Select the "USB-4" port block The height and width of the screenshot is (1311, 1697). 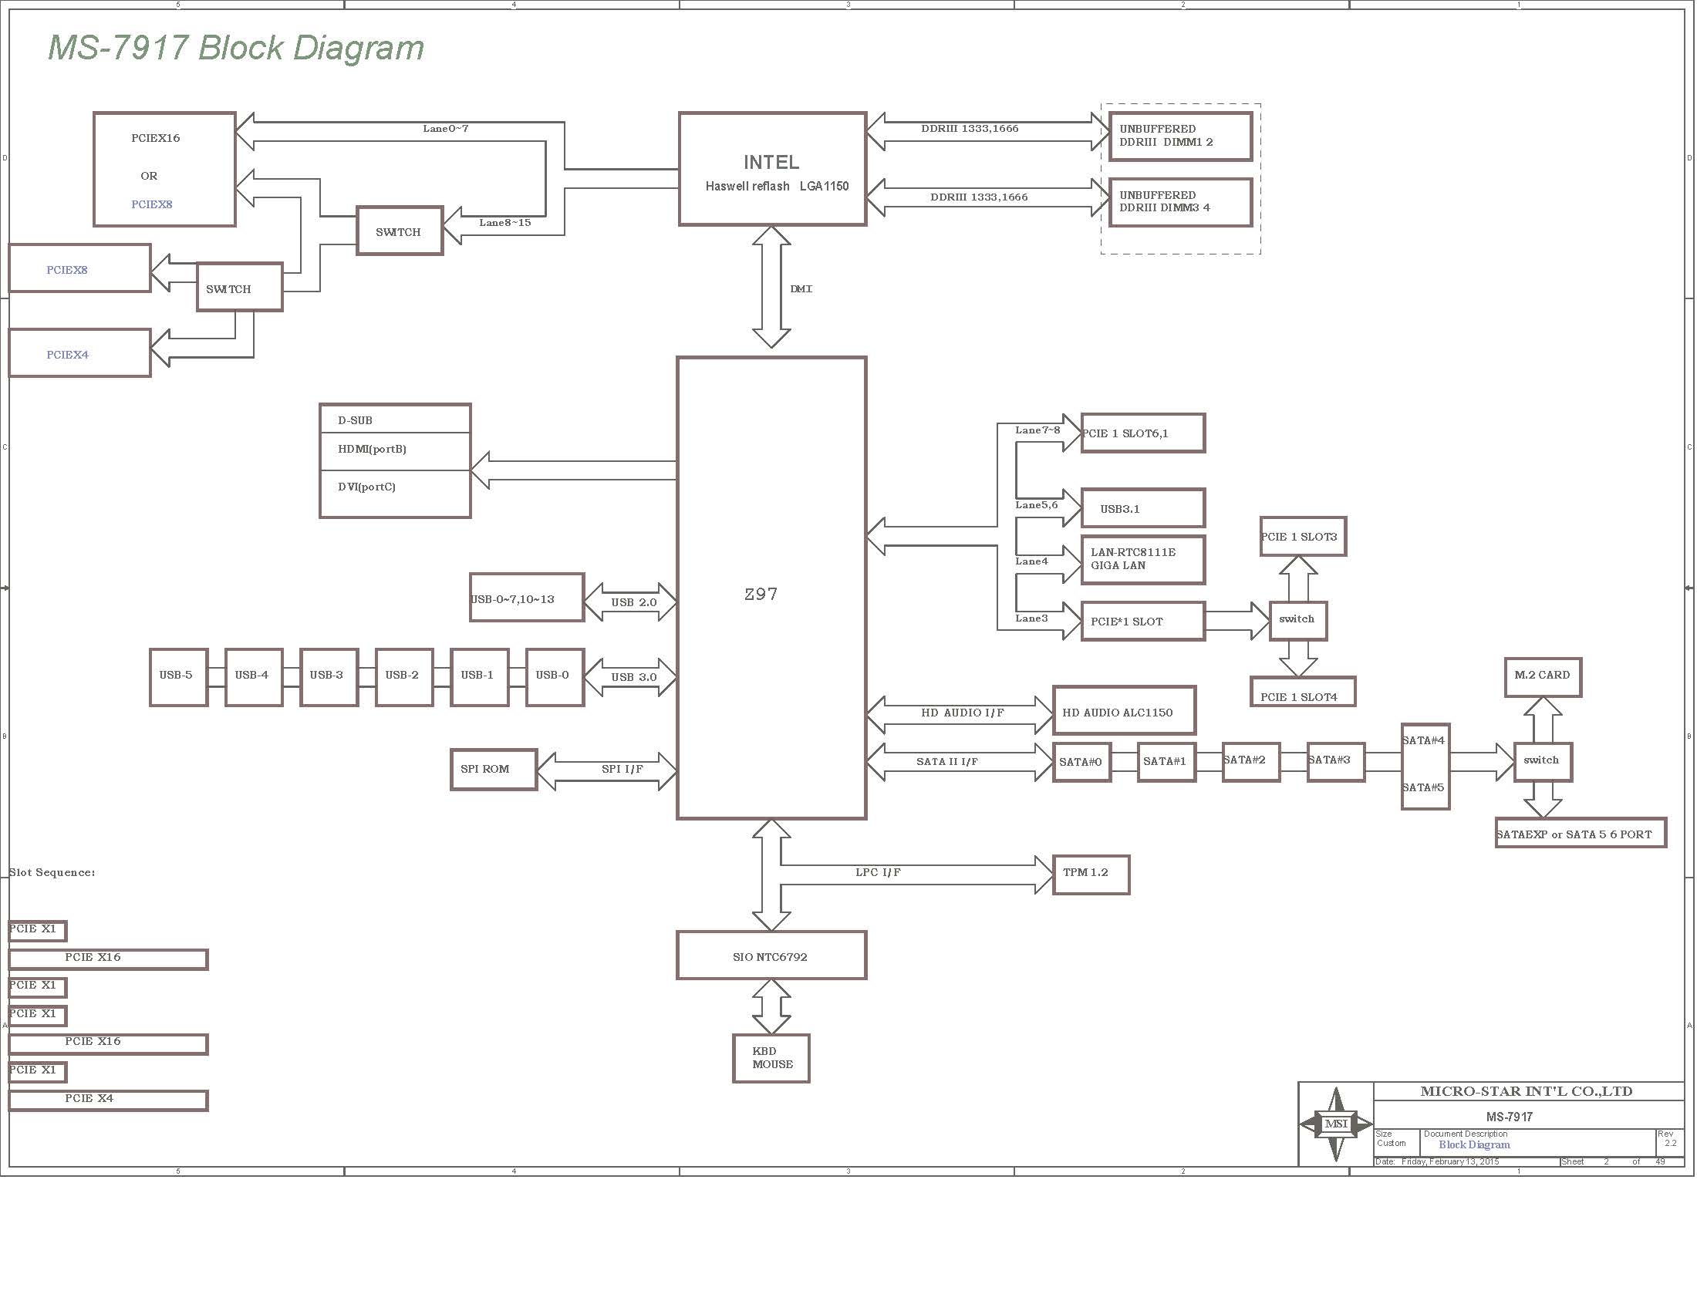(254, 677)
